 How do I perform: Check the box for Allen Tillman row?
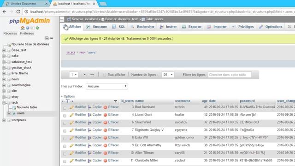coord(65,154)
